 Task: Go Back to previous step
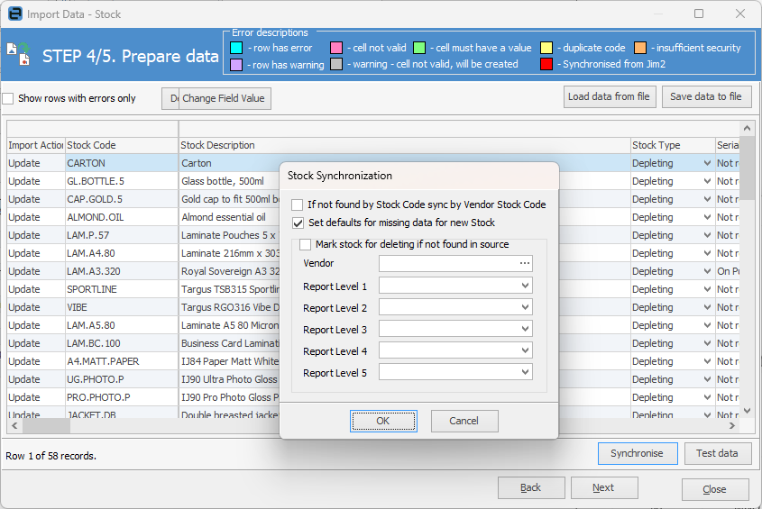[531, 487]
